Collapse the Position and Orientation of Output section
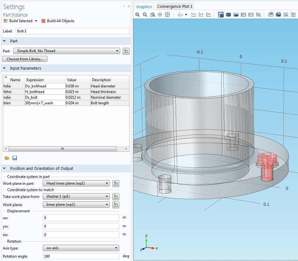Viewport: 298px width, 261px height. click(4, 169)
